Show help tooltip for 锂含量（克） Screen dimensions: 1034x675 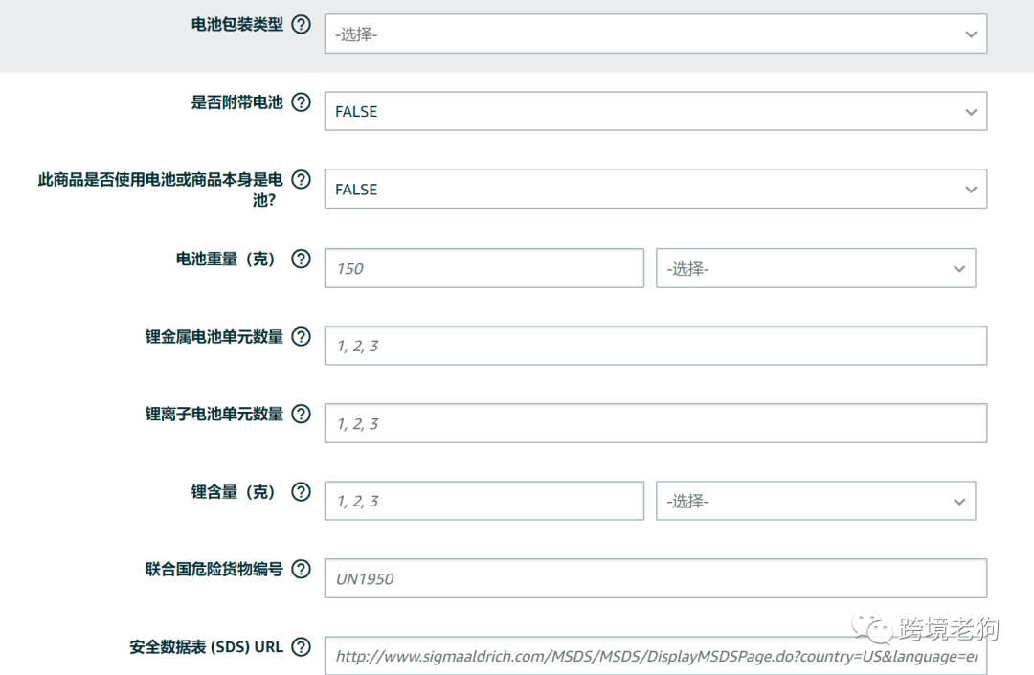tap(302, 491)
